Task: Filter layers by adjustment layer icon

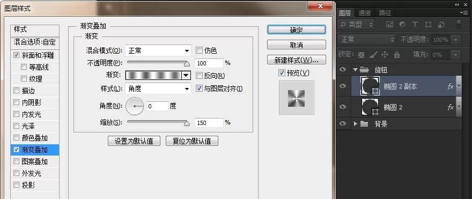Action: pos(402,25)
